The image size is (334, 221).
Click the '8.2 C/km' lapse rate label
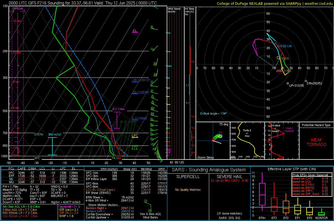pyautogui.click(x=118, y=109)
